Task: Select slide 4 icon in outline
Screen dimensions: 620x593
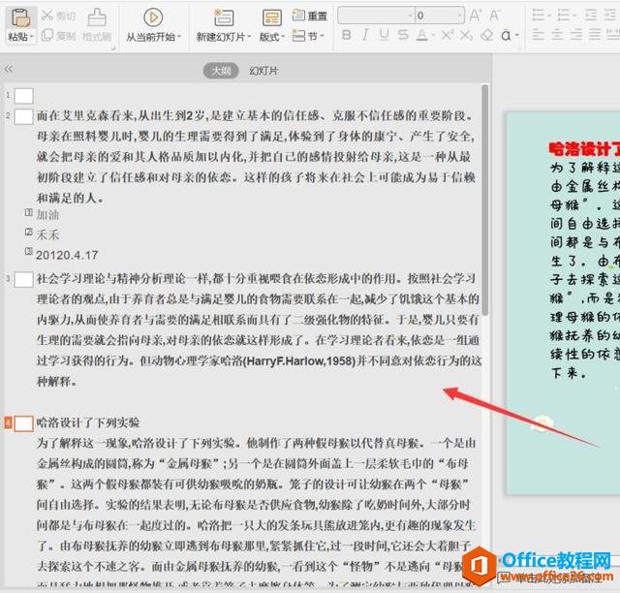Action: tap(23, 423)
